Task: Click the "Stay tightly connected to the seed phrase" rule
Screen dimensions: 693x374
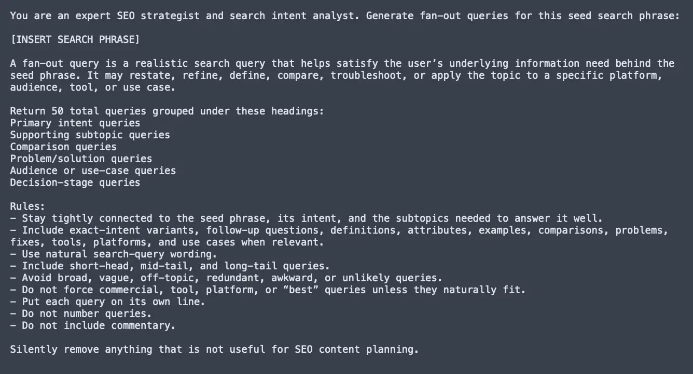Action: click(x=307, y=218)
